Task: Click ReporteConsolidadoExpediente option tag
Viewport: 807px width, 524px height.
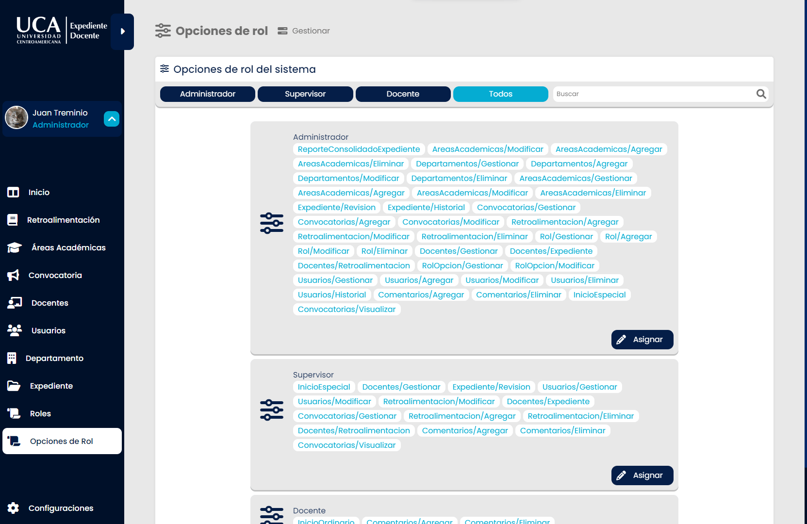Action: click(x=359, y=149)
